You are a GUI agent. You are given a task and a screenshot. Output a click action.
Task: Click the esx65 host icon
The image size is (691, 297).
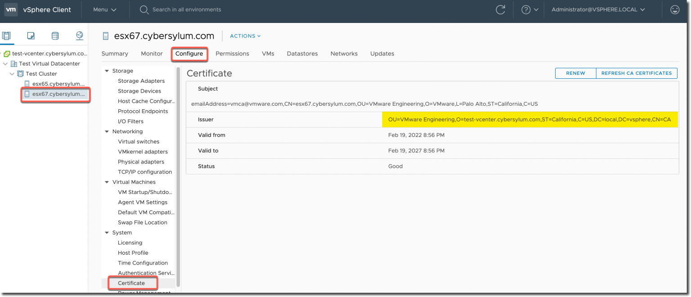[27, 84]
